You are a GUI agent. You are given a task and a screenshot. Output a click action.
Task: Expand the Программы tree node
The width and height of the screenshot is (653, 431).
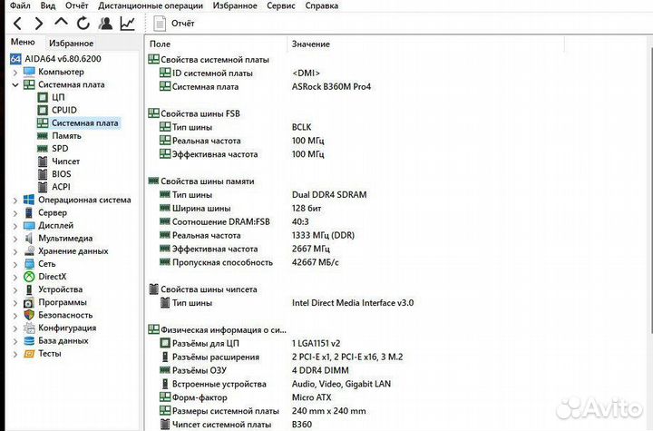(15, 303)
